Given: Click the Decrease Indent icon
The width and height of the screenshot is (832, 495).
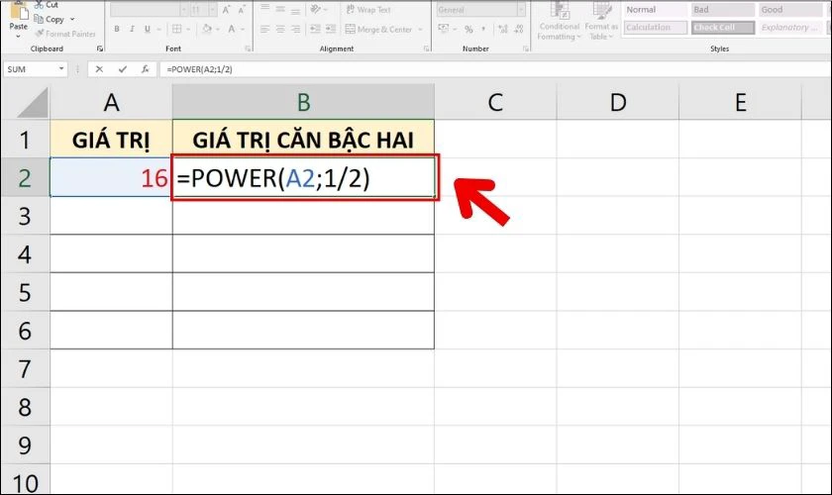Looking at the screenshot, I should point(315,29).
